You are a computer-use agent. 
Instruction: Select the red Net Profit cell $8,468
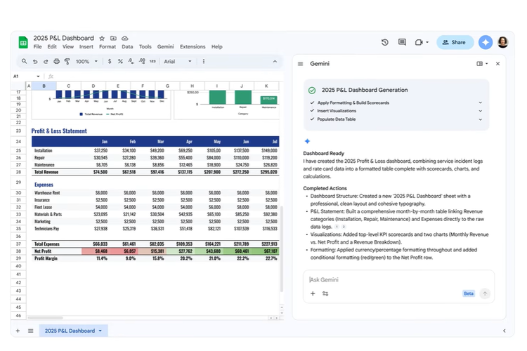(96, 251)
